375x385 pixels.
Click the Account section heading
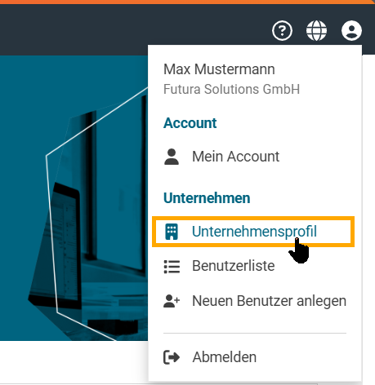tap(190, 123)
